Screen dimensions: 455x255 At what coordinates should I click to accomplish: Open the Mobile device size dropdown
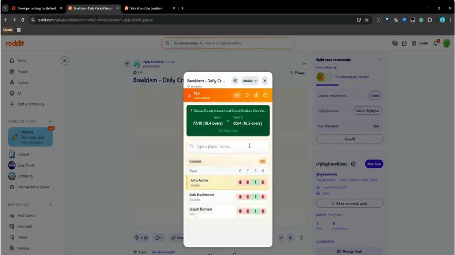(250, 81)
